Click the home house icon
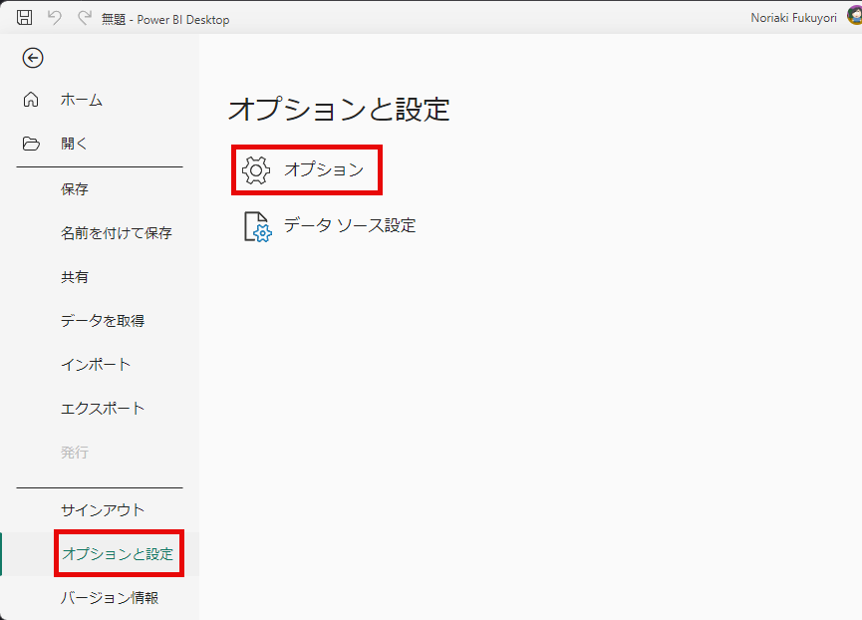Image resolution: width=862 pixels, height=620 pixels. tap(31, 100)
